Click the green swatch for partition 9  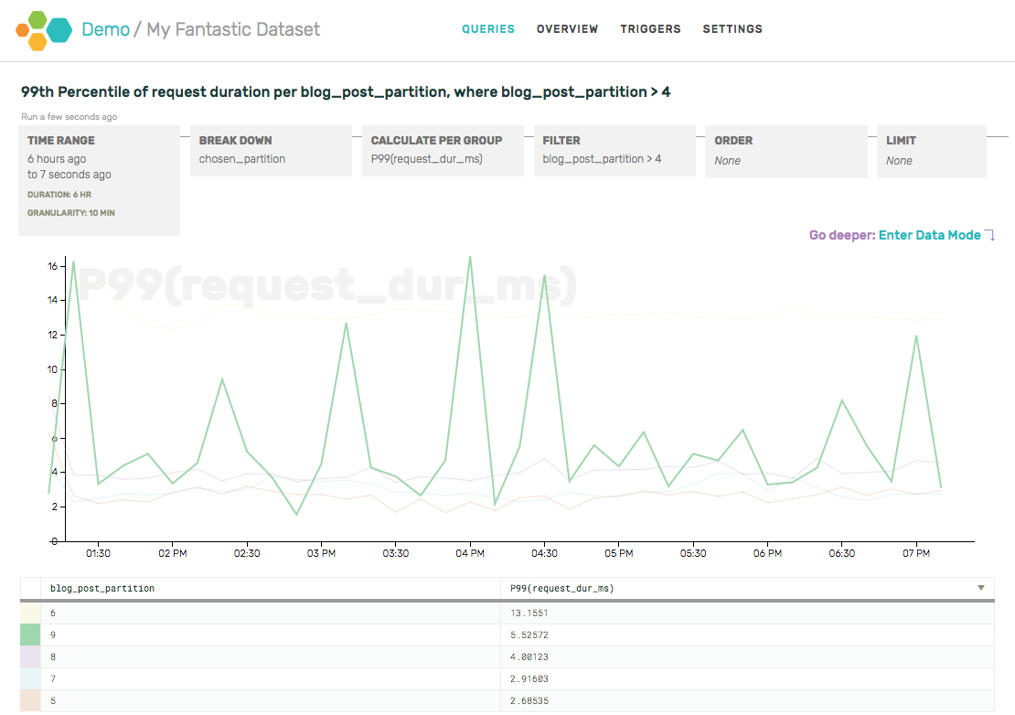[x=30, y=635]
